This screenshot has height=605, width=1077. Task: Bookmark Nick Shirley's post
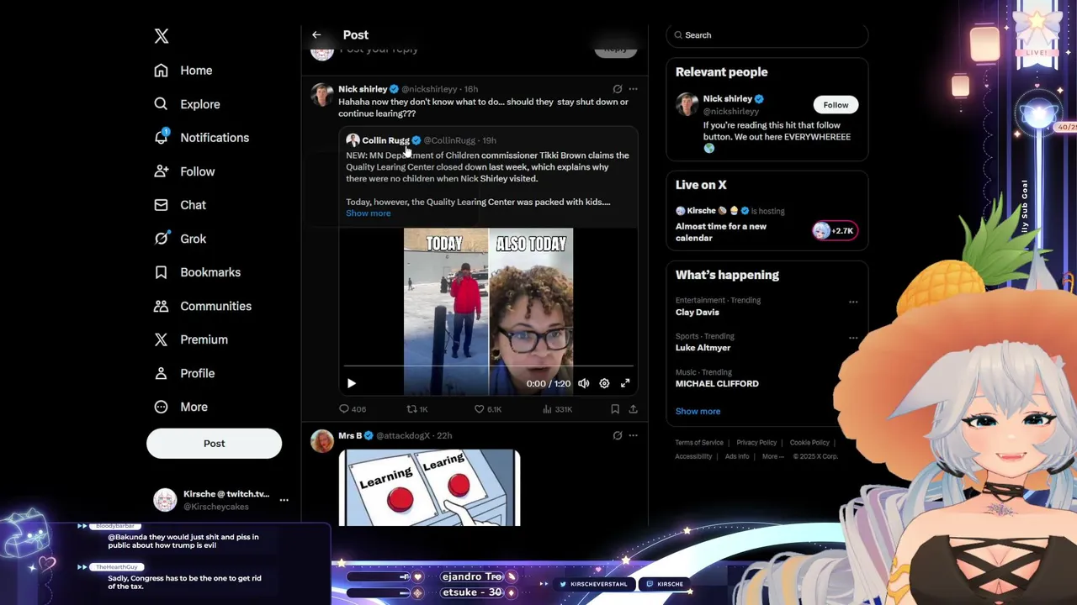pos(615,409)
